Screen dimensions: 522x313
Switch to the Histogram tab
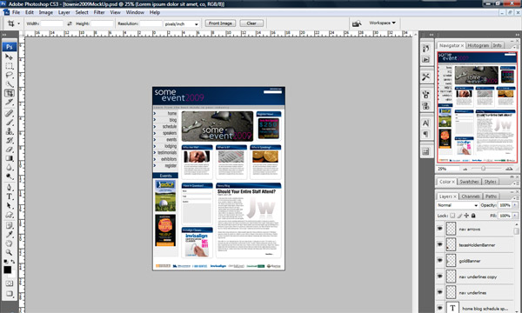click(x=478, y=45)
